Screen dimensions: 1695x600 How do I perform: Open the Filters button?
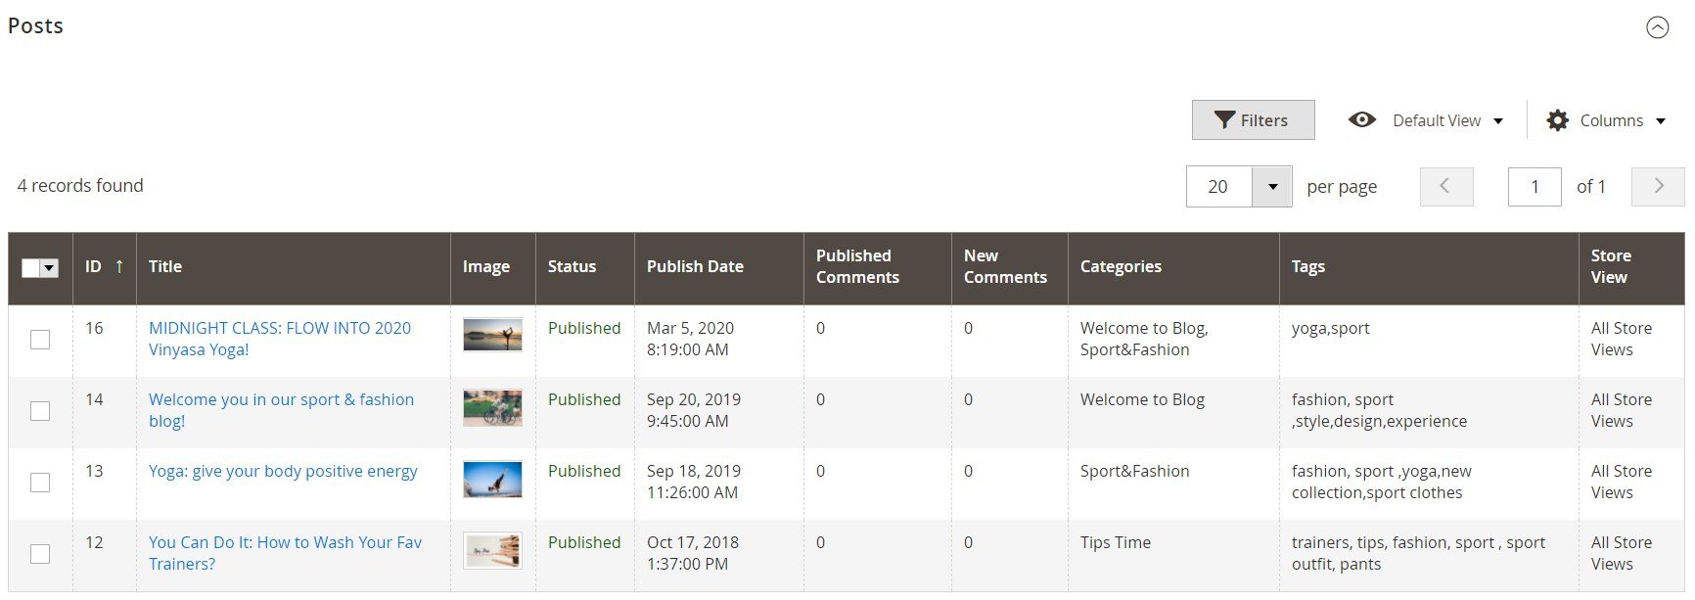point(1253,120)
